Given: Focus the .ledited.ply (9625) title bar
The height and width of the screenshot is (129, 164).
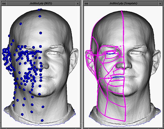Looking at the screenshot, I should [x=40, y=3].
